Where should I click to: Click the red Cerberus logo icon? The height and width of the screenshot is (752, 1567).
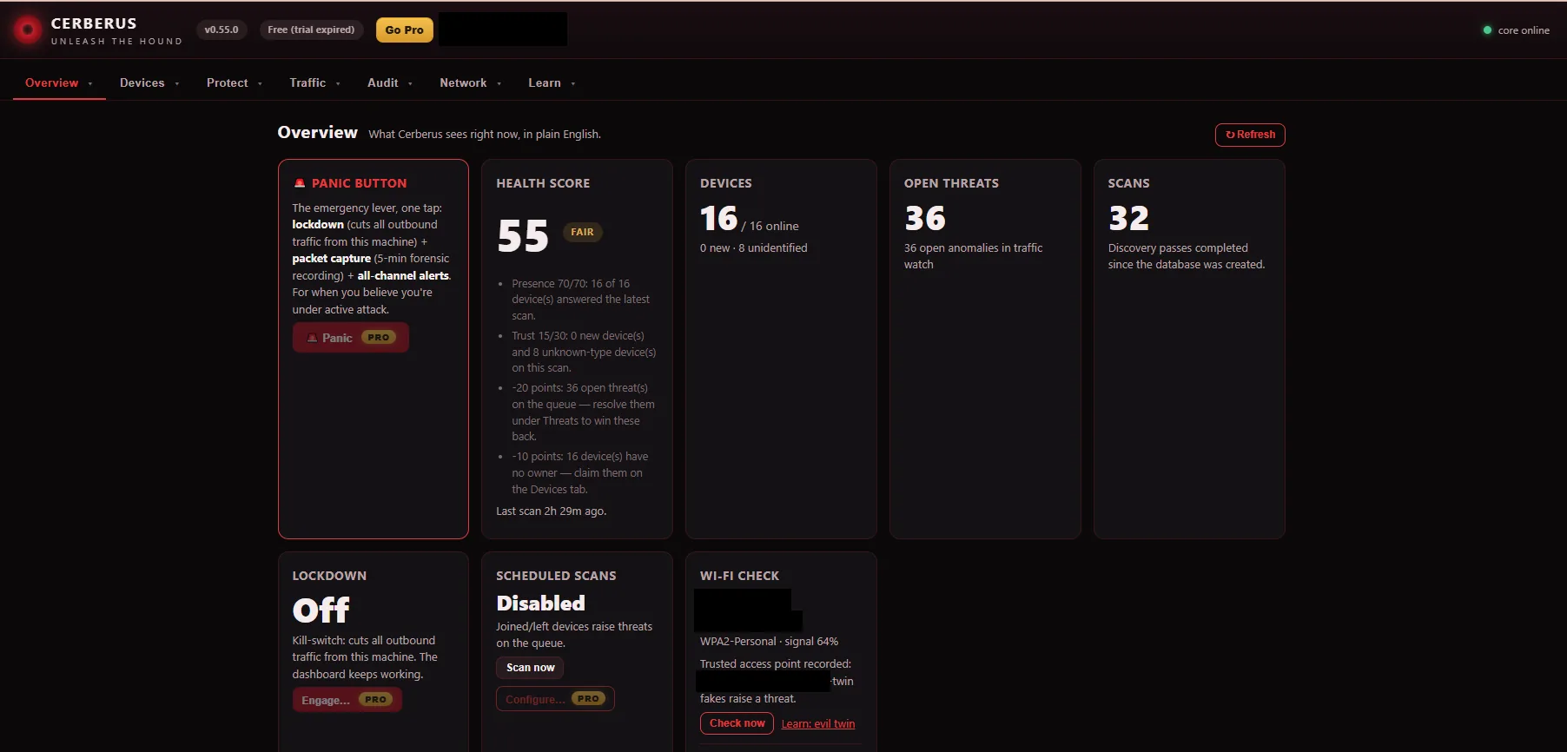[x=28, y=30]
